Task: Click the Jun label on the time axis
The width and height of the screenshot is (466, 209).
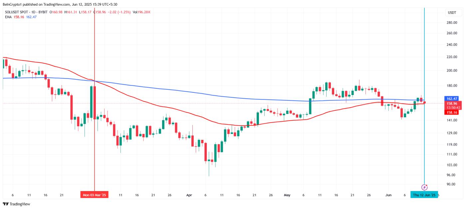Action: [x=388, y=195]
